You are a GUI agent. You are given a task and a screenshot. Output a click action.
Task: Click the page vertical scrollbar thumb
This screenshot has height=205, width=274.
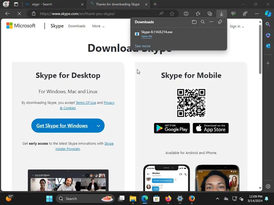(x=260, y=49)
